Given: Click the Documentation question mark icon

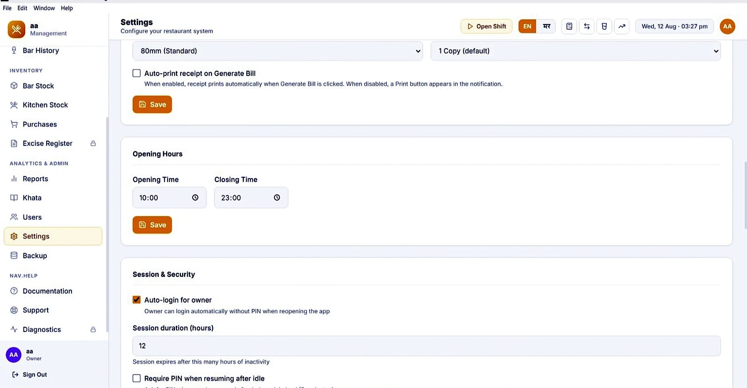Looking at the screenshot, I should [x=14, y=291].
